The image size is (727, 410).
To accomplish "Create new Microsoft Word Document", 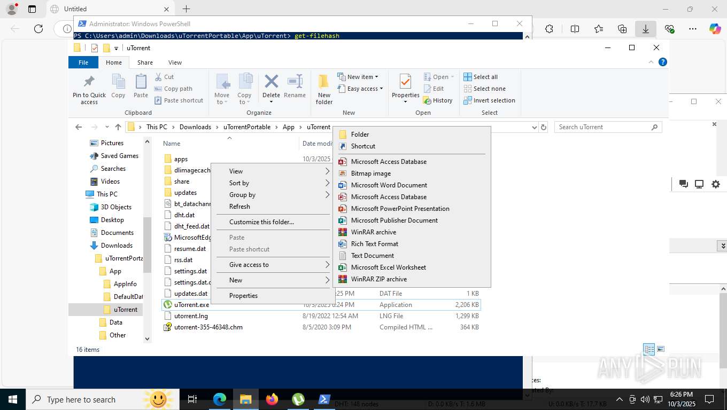I will tap(412, 185).
